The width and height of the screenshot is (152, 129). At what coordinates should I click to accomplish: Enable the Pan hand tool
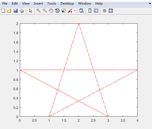pos(51,11)
